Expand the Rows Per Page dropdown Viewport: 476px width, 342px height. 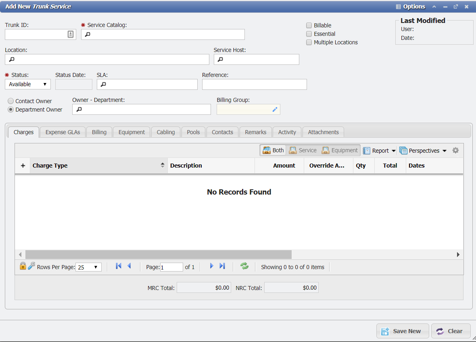click(88, 267)
